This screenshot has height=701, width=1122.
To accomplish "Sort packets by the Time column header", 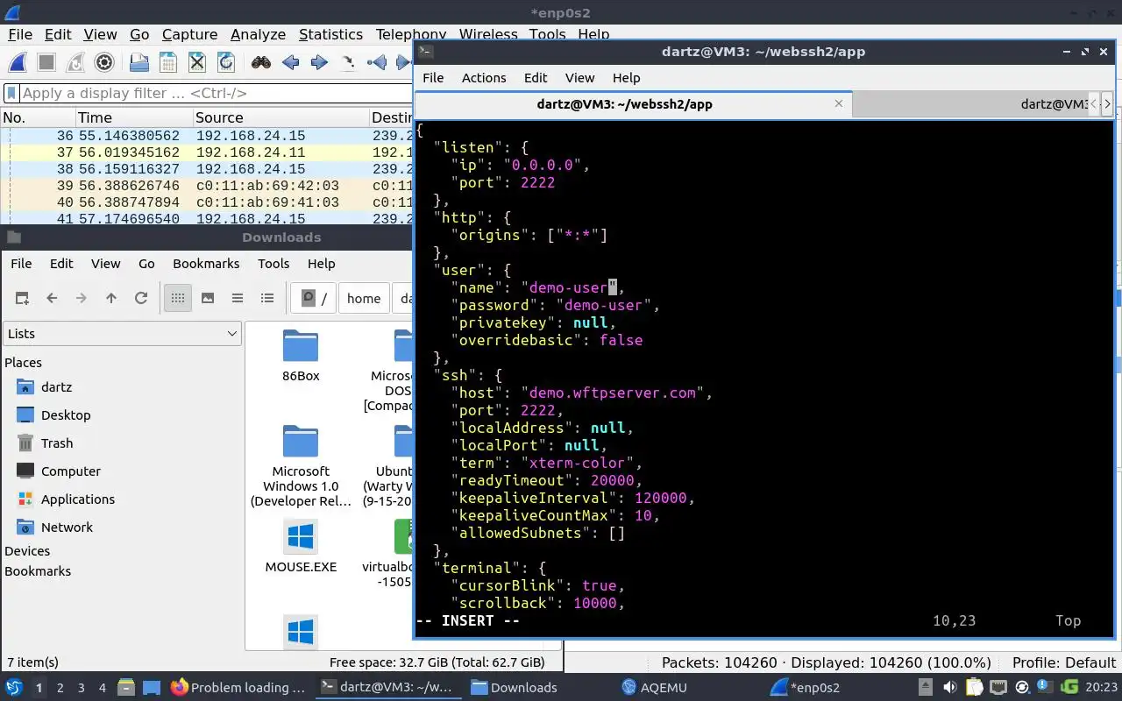I will click(x=133, y=117).
